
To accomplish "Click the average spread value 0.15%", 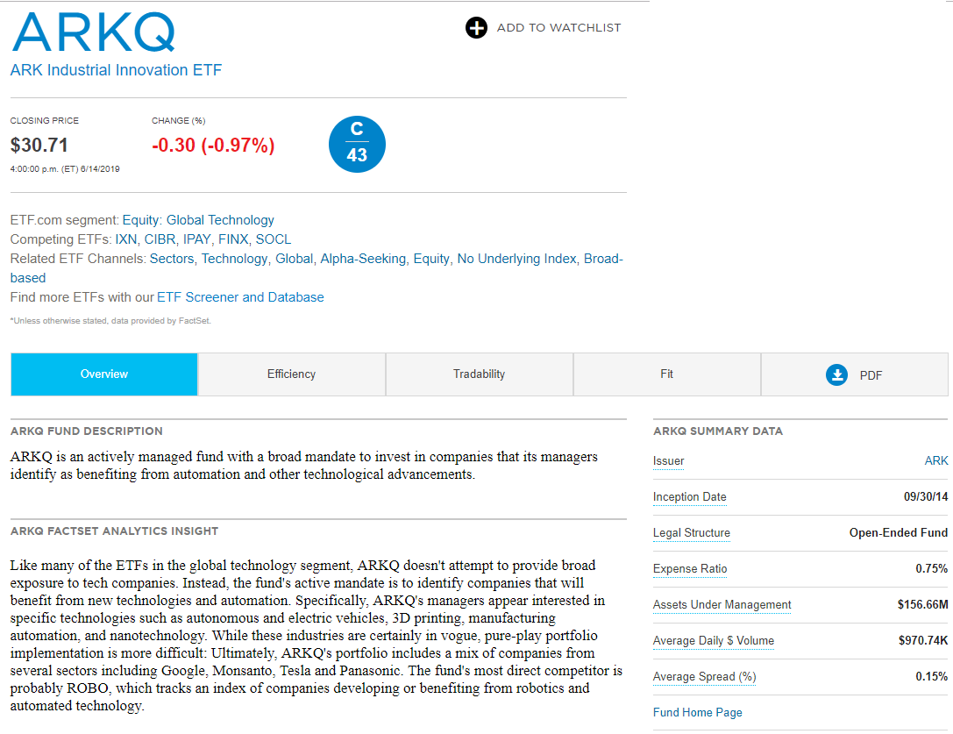I will click(x=932, y=676).
